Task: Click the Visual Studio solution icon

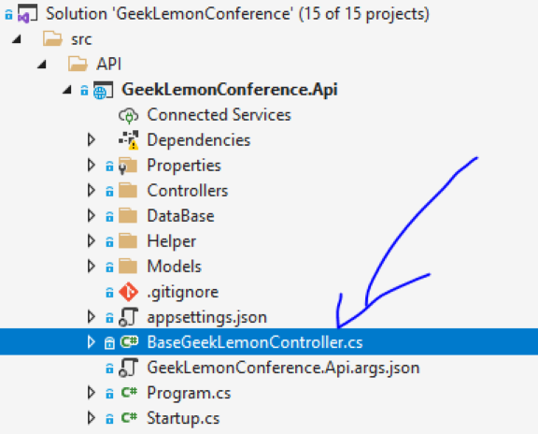Action: click(27, 14)
